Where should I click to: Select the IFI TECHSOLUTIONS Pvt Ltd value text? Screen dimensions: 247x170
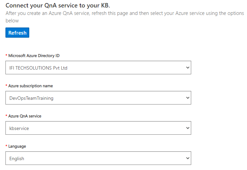tap(38, 68)
